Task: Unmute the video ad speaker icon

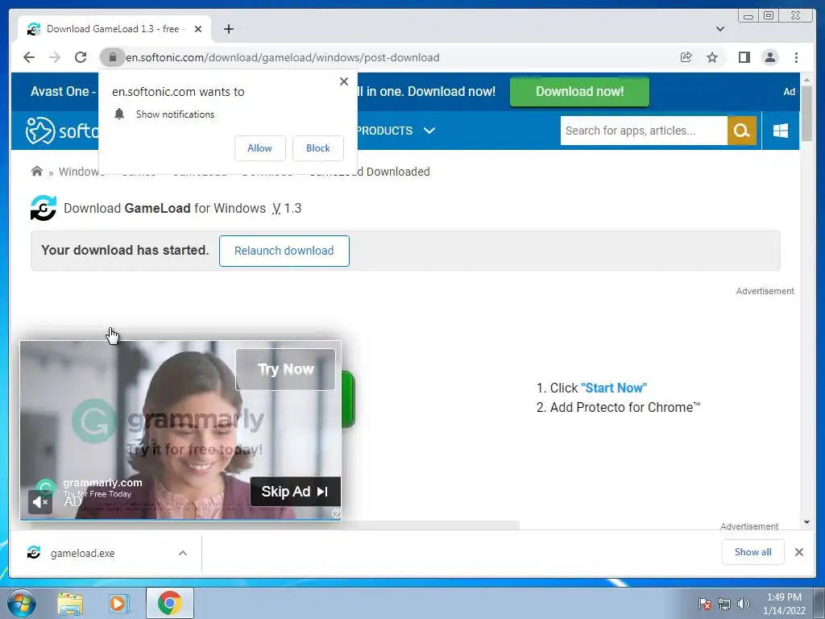Action: click(x=40, y=502)
